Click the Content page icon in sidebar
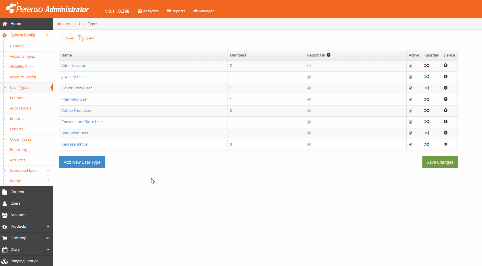The height and width of the screenshot is (266, 482). (5, 192)
